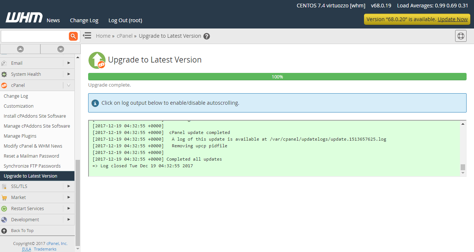Click the log output to toggle autoscrolling
Screen dimensions: 474x252
259,148
